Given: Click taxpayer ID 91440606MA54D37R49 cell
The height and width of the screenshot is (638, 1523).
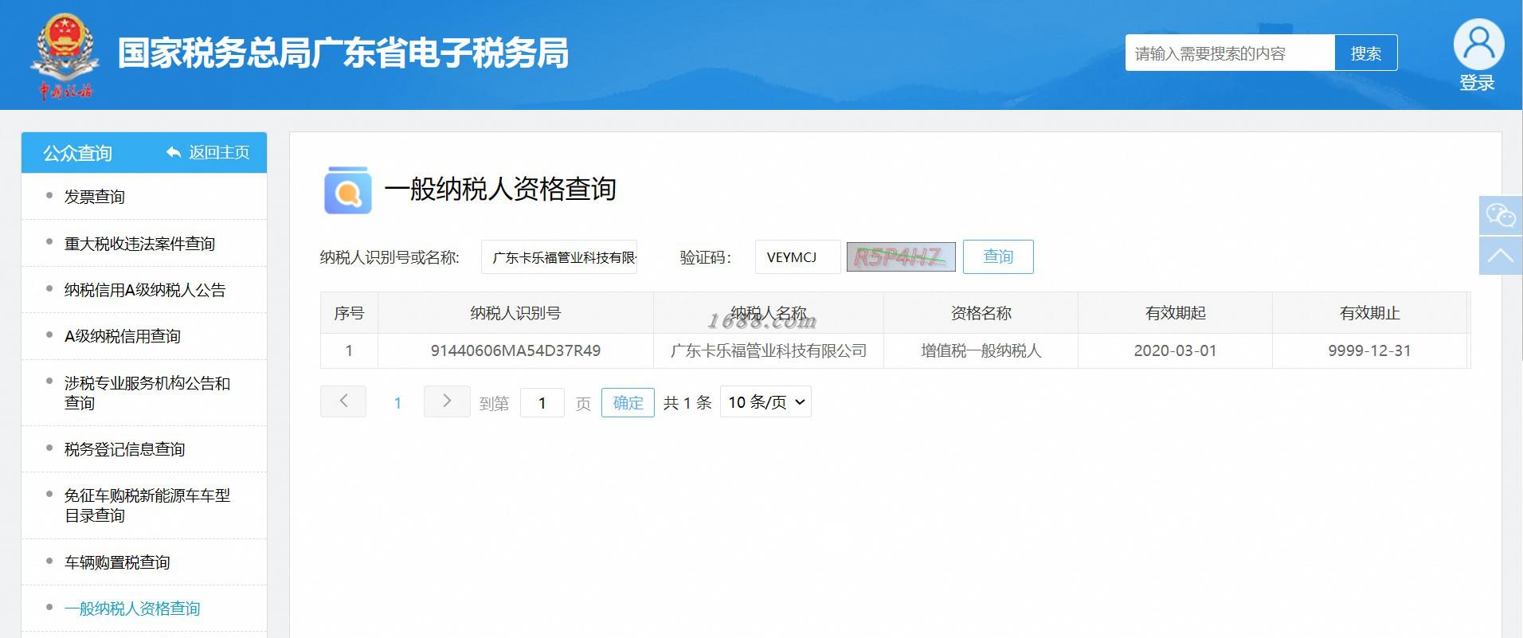Looking at the screenshot, I should click(x=515, y=350).
